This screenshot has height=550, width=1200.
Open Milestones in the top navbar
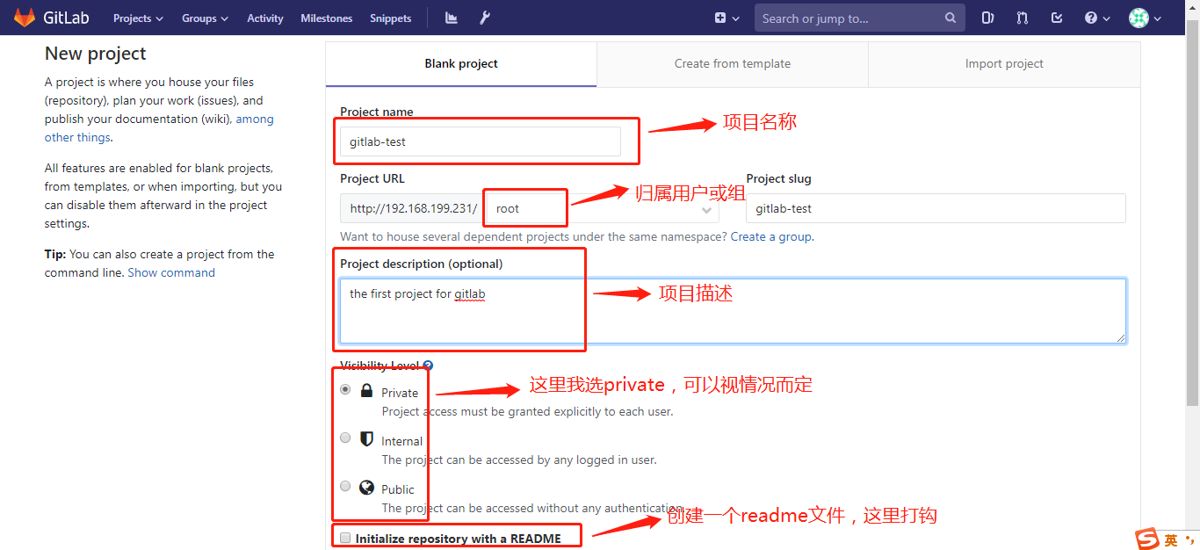pyautogui.click(x=327, y=18)
